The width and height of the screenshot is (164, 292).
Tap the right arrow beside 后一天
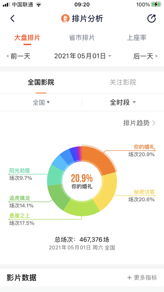156,56
